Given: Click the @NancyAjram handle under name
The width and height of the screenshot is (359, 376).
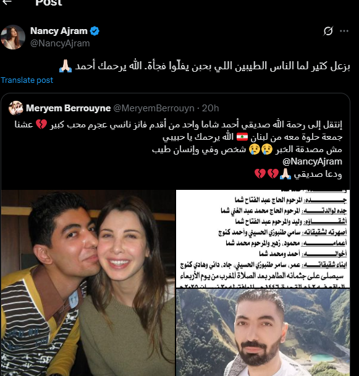Looking at the screenshot, I should click(60, 43).
